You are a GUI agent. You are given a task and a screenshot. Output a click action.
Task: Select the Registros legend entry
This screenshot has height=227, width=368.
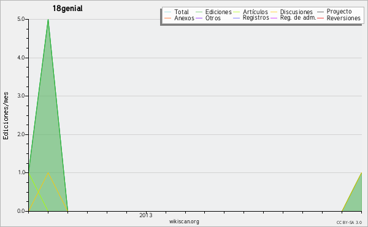tap(256, 18)
